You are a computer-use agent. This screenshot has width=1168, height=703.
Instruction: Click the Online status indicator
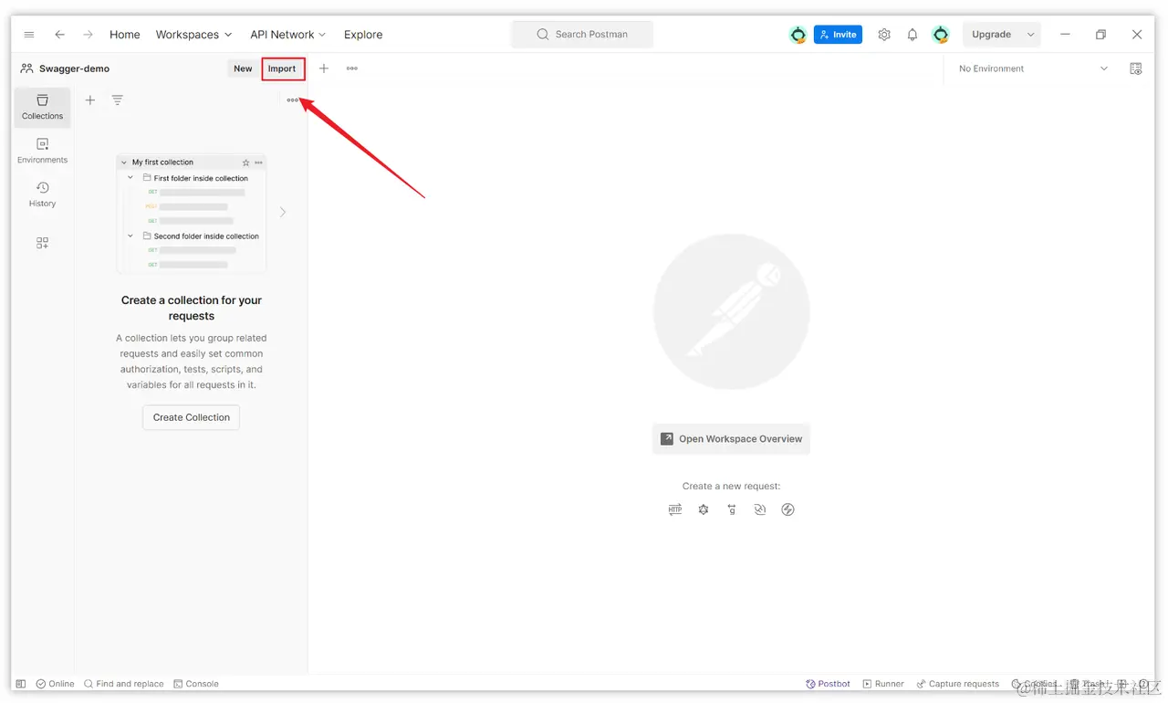pyautogui.click(x=55, y=684)
